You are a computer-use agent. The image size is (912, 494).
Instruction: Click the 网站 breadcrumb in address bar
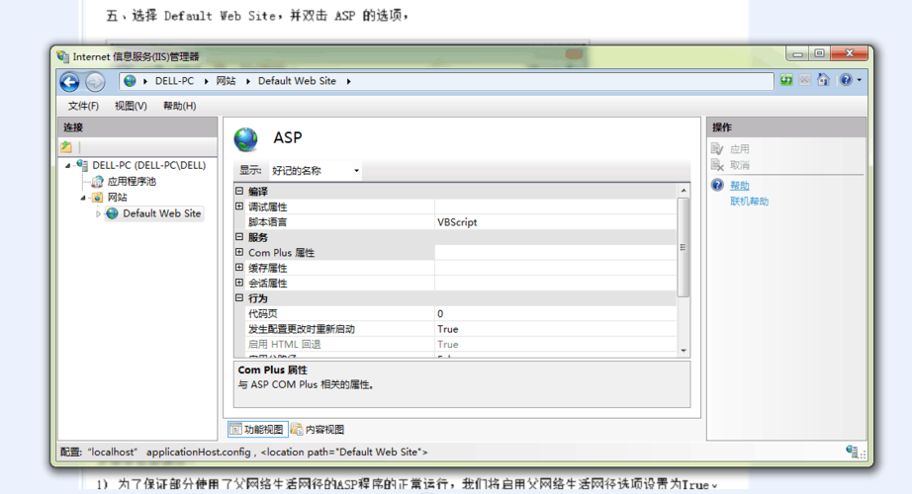pos(226,81)
